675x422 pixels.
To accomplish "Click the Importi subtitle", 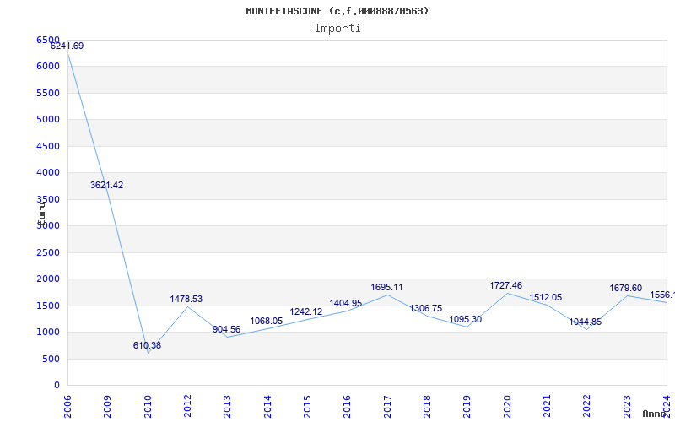I will click(x=337, y=29).
